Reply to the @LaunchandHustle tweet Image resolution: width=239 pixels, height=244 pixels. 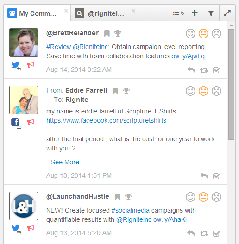191,233
